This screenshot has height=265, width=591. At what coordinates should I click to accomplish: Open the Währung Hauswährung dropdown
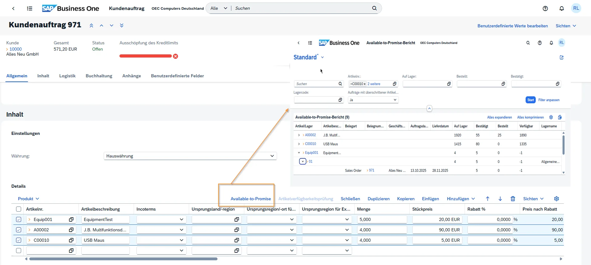click(x=190, y=156)
